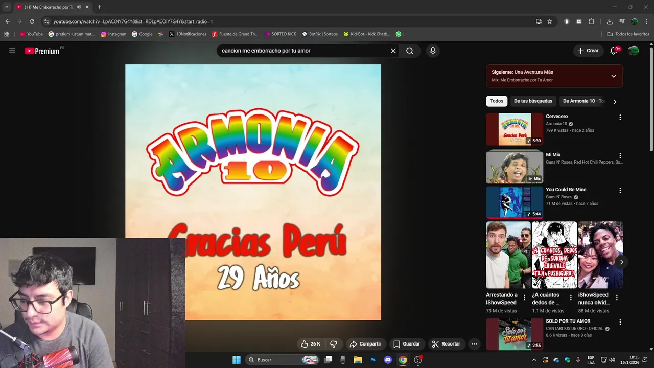Open File Explorer from the taskbar
The width and height of the screenshot is (654, 368).
(358, 360)
